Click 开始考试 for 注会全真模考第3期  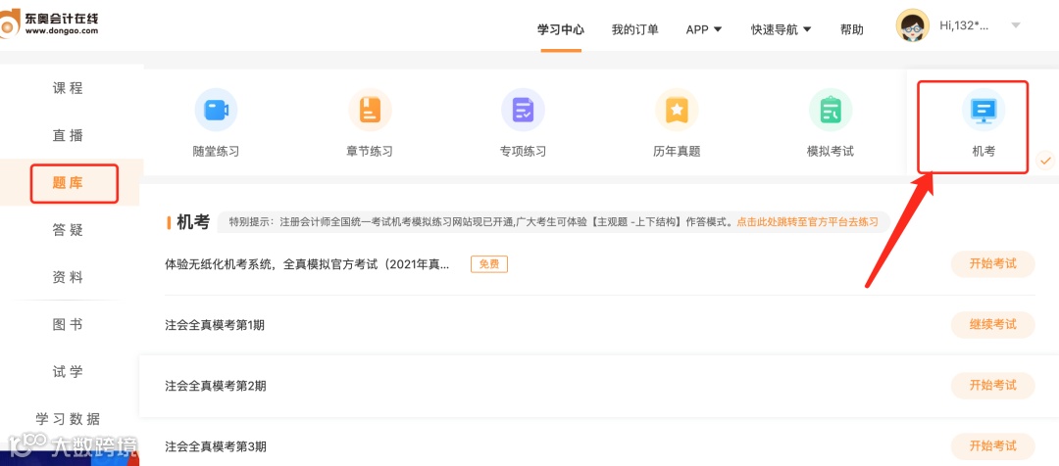tap(992, 445)
